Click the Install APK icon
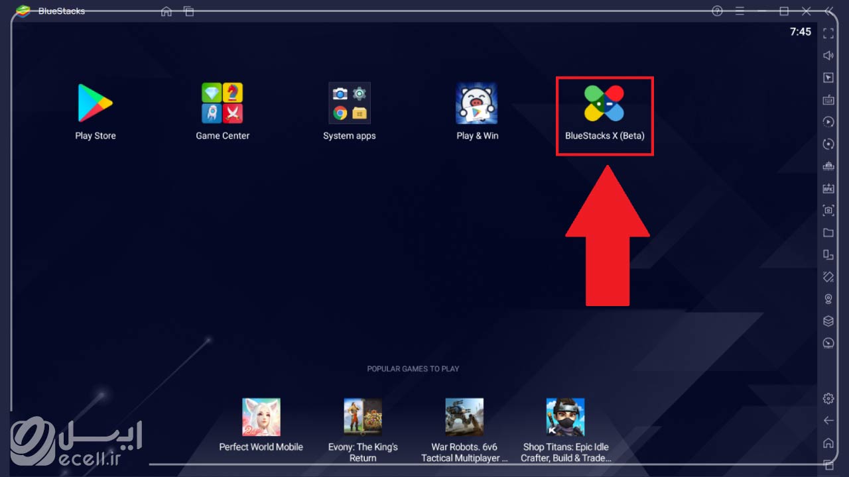The height and width of the screenshot is (477, 849). coord(828,188)
